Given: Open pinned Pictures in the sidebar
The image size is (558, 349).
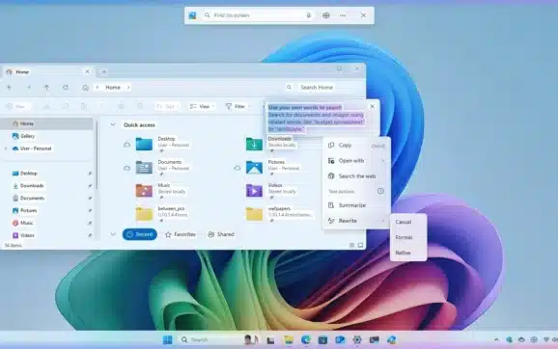Looking at the screenshot, I should coord(25,210).
